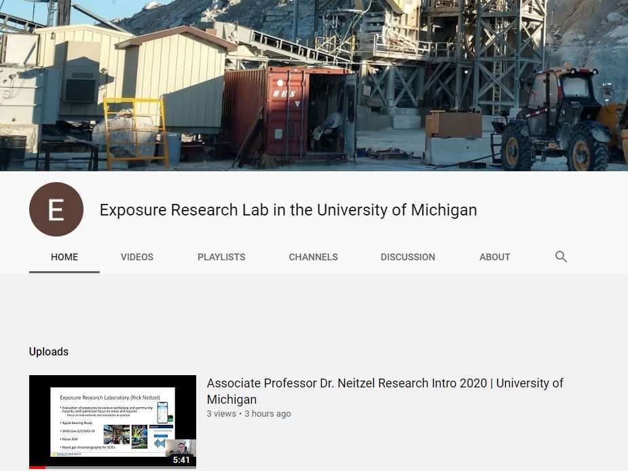Go to the PLAYLISTS tab
Screen dimensions: 628x471
tap(221, 257)
